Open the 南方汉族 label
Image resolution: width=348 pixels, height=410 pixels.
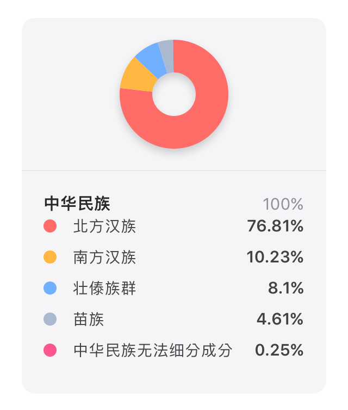(104, 258)
